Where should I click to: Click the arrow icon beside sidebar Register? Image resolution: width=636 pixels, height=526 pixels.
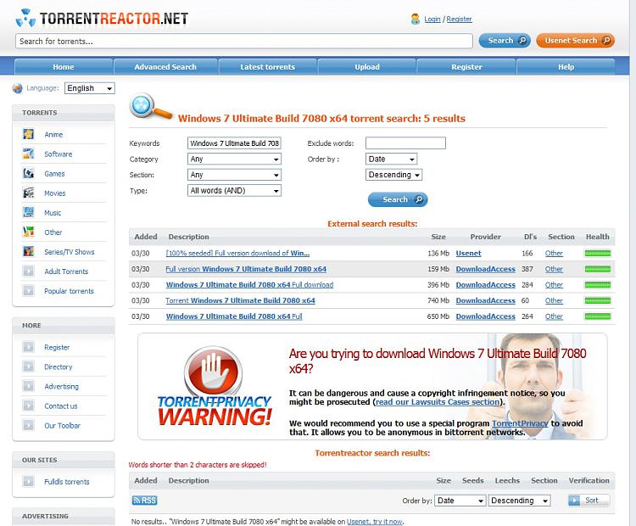(x=28, y=347)
